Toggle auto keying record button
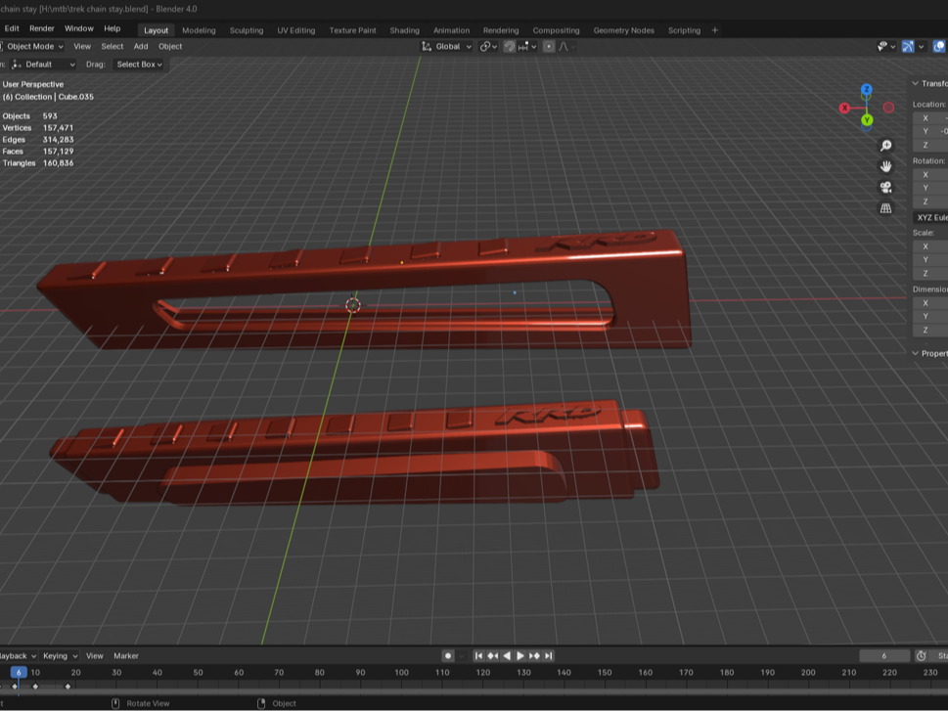The width and height of the screenshot is (948, 711). (x=448, y=656)
